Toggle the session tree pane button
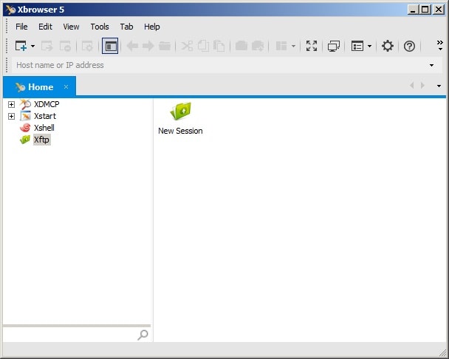This screenshot has height=359, width=449. (x=110, y=46)
